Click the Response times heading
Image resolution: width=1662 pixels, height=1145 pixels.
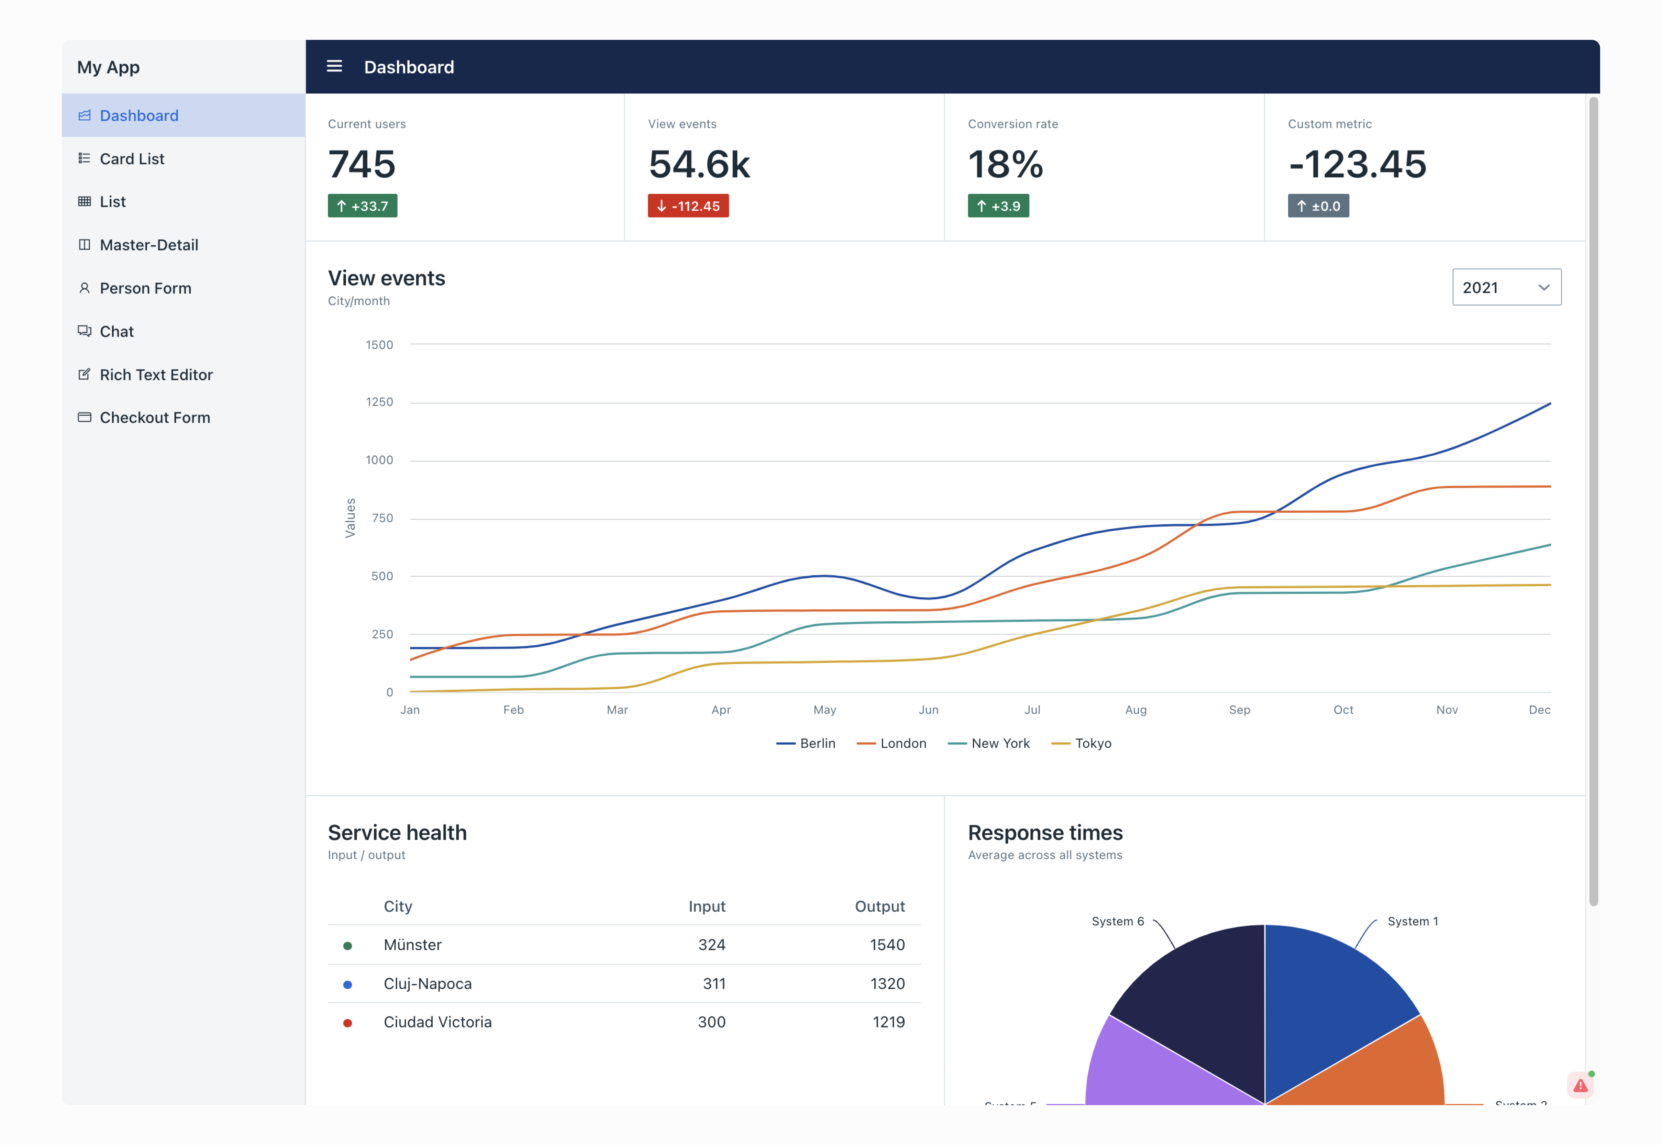1045,832
